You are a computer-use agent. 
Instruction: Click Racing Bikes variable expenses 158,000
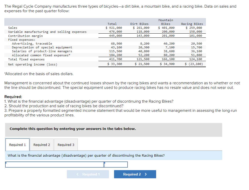tap(196, 32)
